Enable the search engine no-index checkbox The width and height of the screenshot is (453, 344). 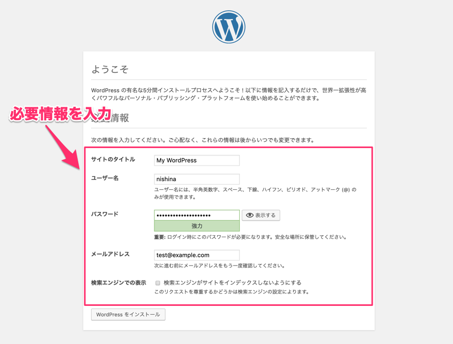tap(158, 283)
